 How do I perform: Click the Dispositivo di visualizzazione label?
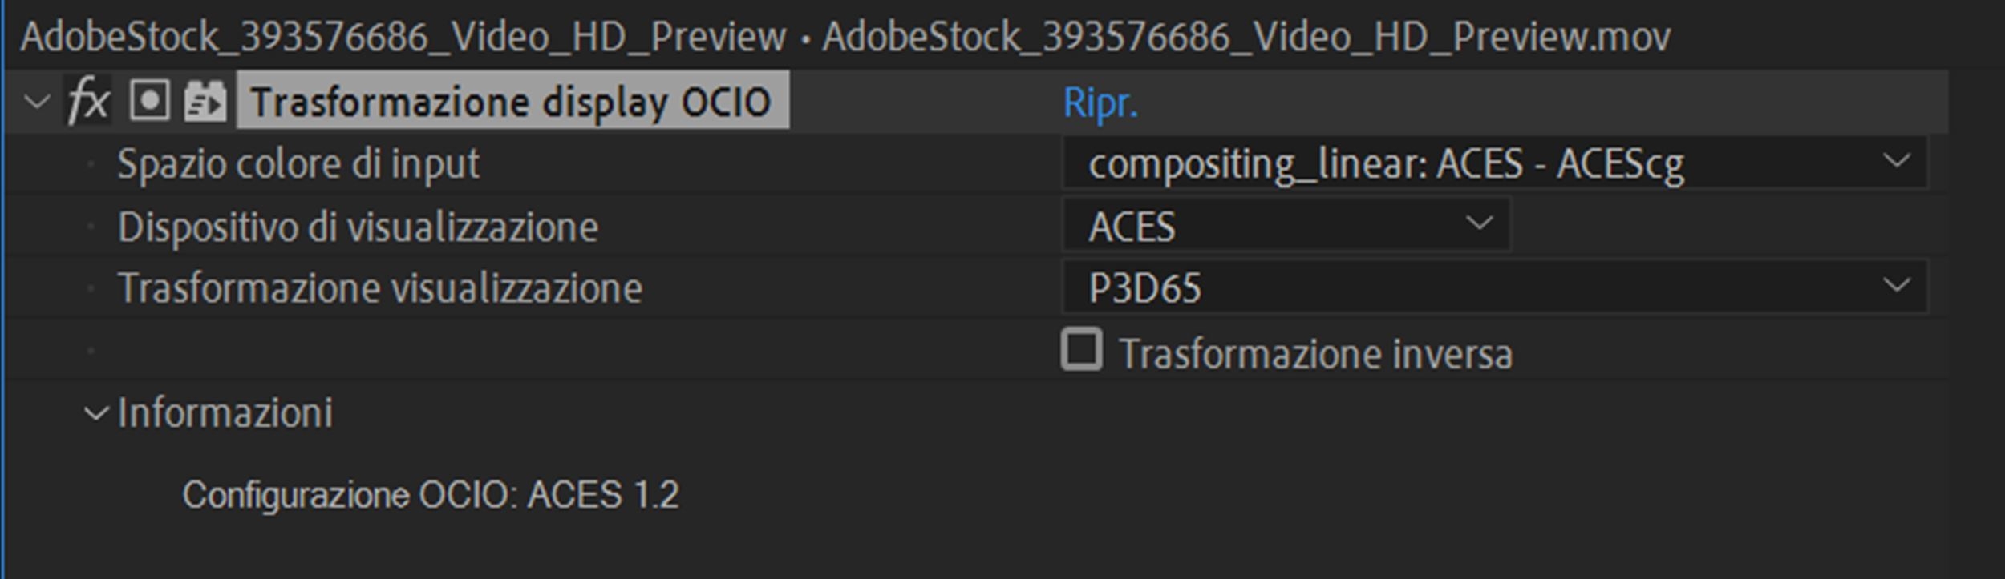(x=358, y=227)
